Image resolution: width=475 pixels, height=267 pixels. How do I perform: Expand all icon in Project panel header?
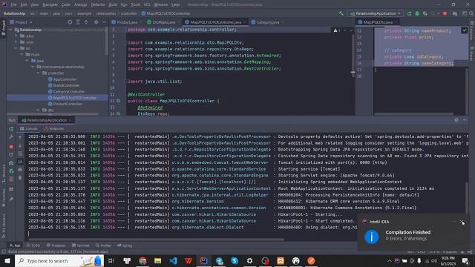click(78, 22)
